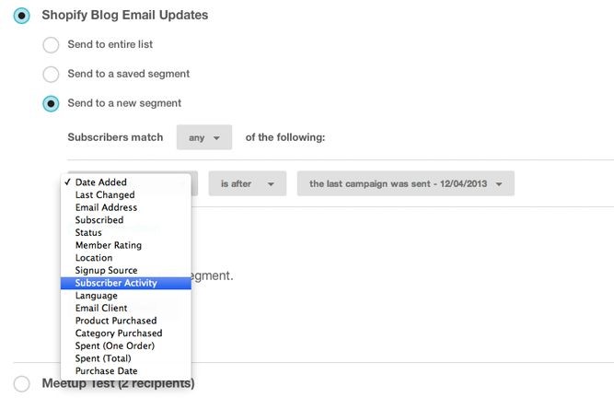
Task: Open the 'last campaign was sent' date dropdown
Action: pos(406,183)
